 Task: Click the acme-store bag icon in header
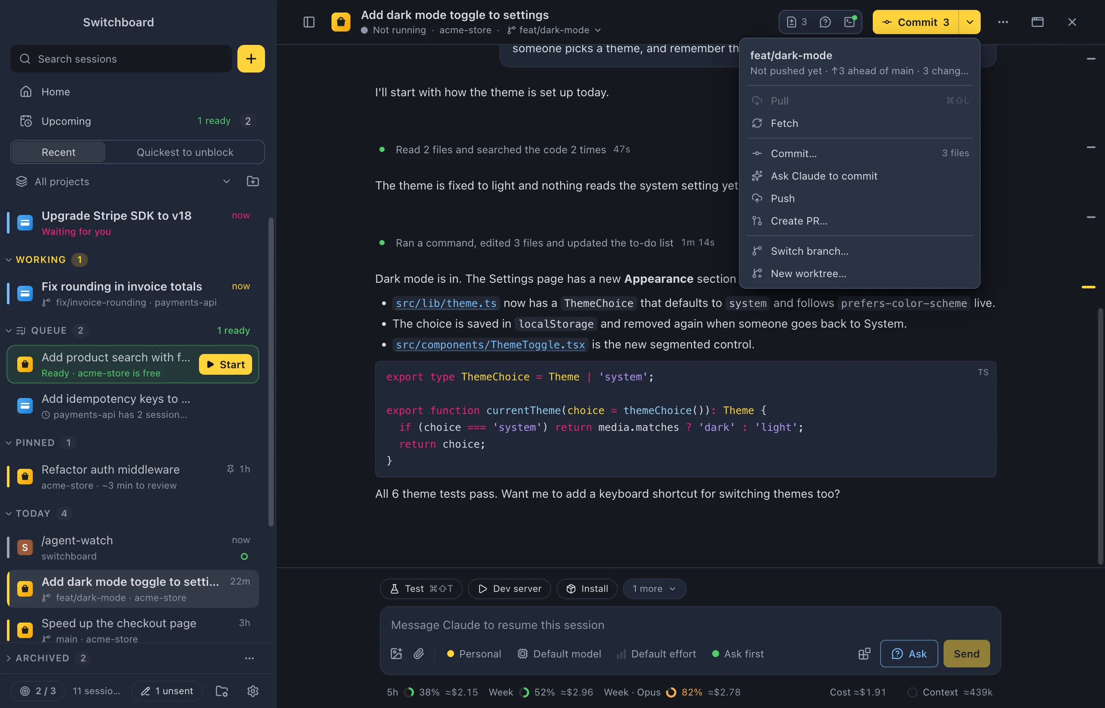341,22
